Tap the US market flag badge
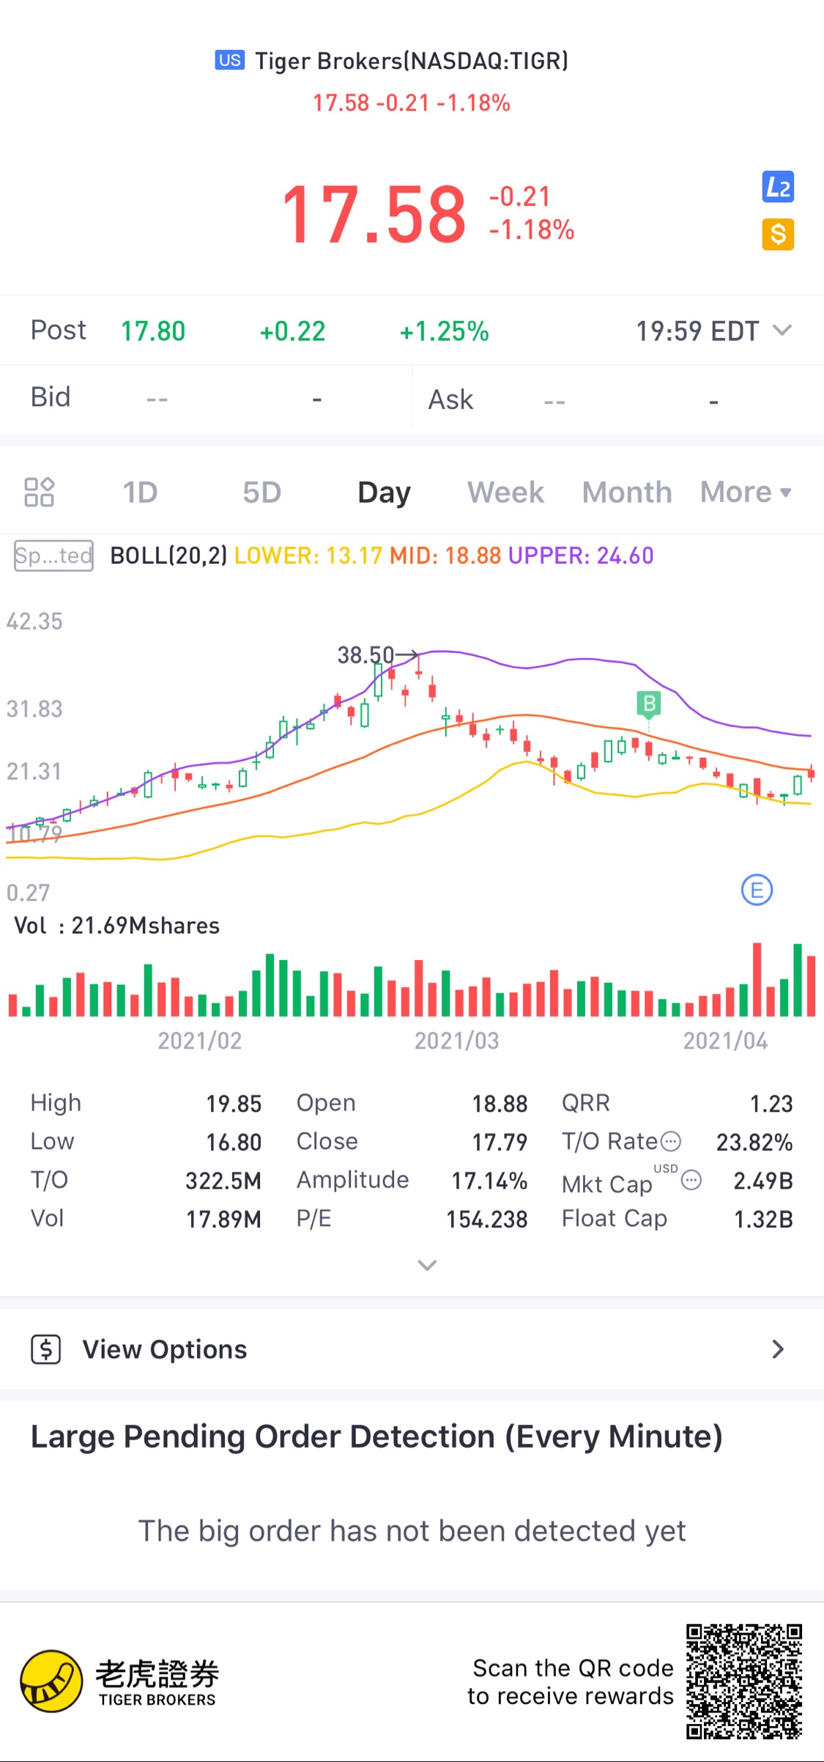The width and height of the screenshot is (824, 1762). point(230,60)
